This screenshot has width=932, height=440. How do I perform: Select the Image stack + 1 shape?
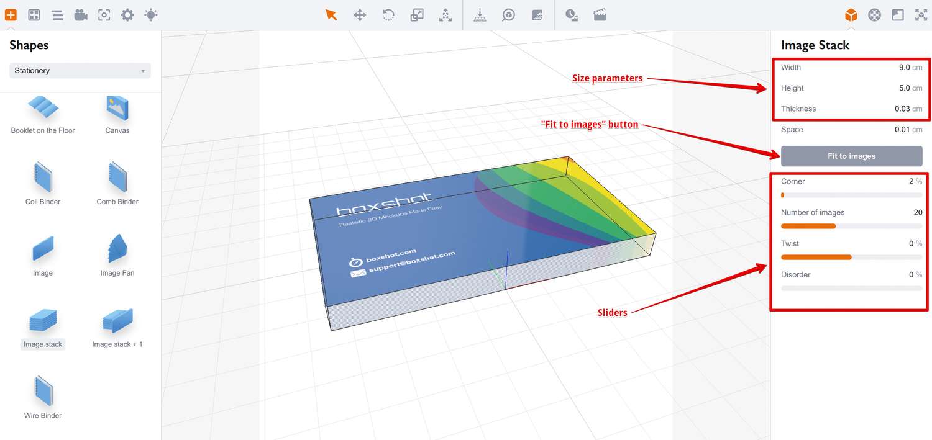pos(117,328)
